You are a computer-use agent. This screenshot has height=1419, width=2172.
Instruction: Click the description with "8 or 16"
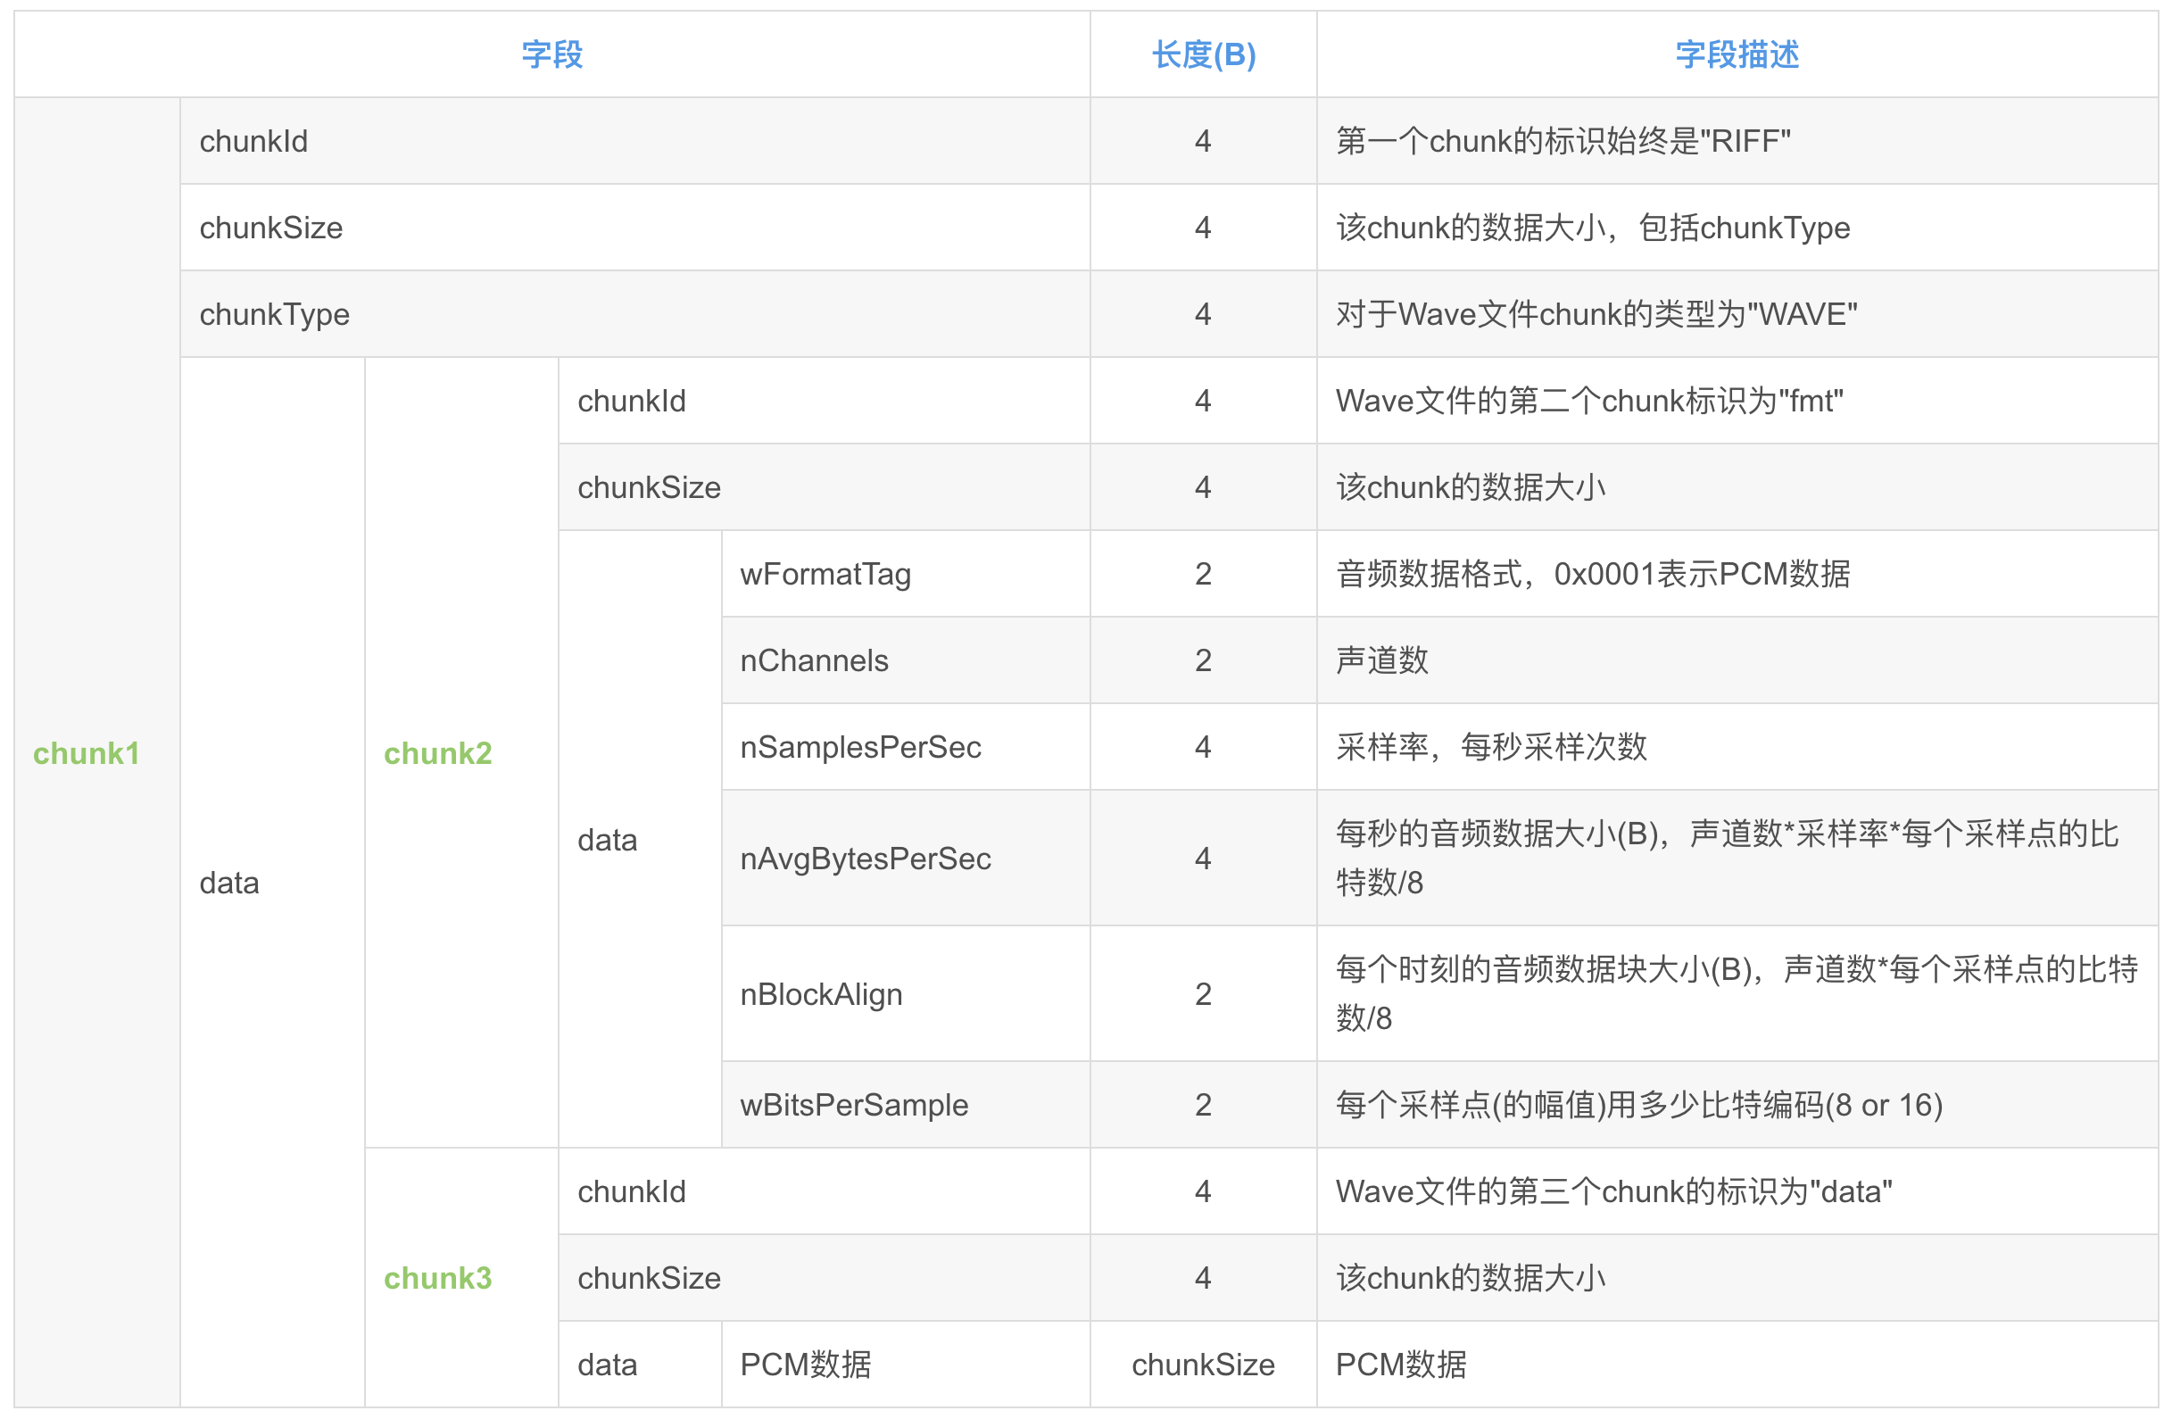click(x=1638, y=1105)
